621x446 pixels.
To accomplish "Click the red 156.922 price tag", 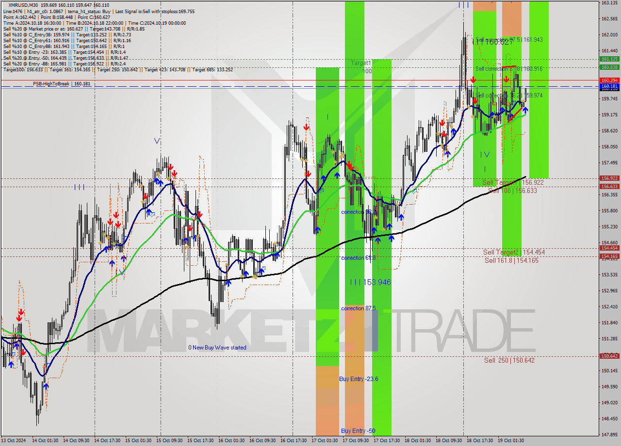I will (610, 178).
